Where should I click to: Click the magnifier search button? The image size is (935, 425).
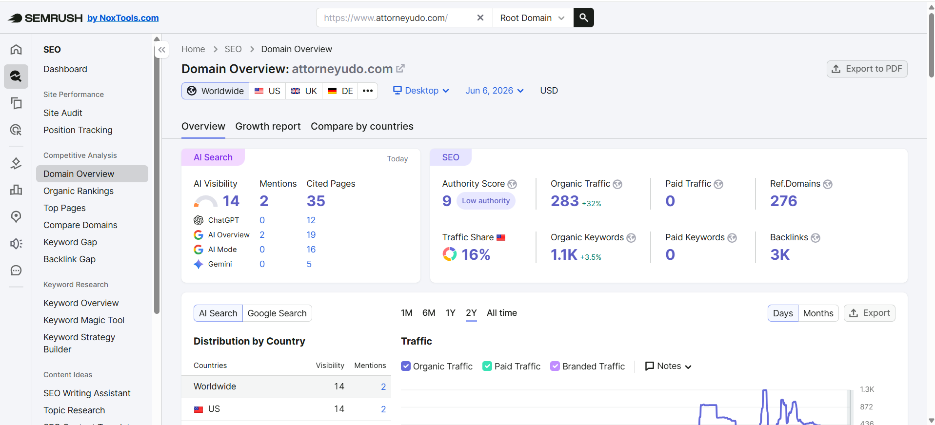point(583,18)
